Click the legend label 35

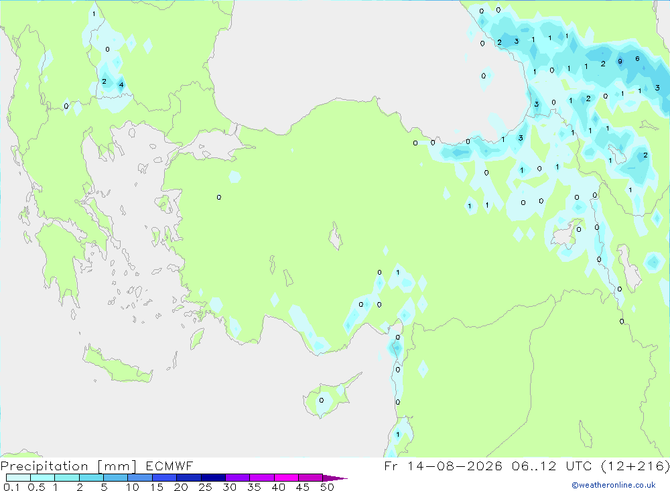pyautogui.click(x=254, y=487)
